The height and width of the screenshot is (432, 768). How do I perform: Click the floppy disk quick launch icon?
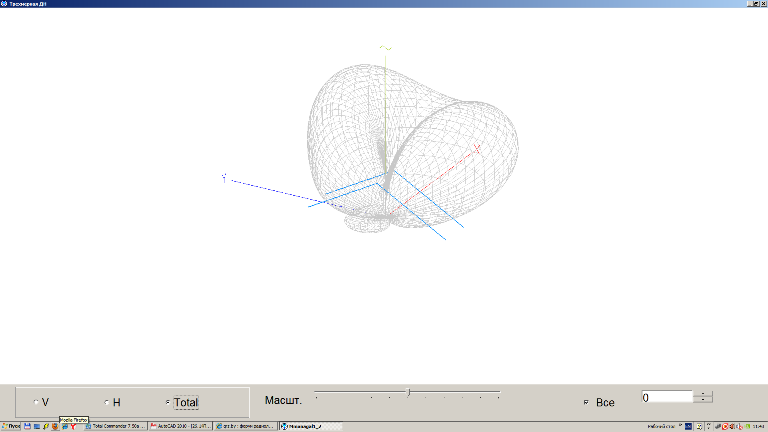pos(27,426)
